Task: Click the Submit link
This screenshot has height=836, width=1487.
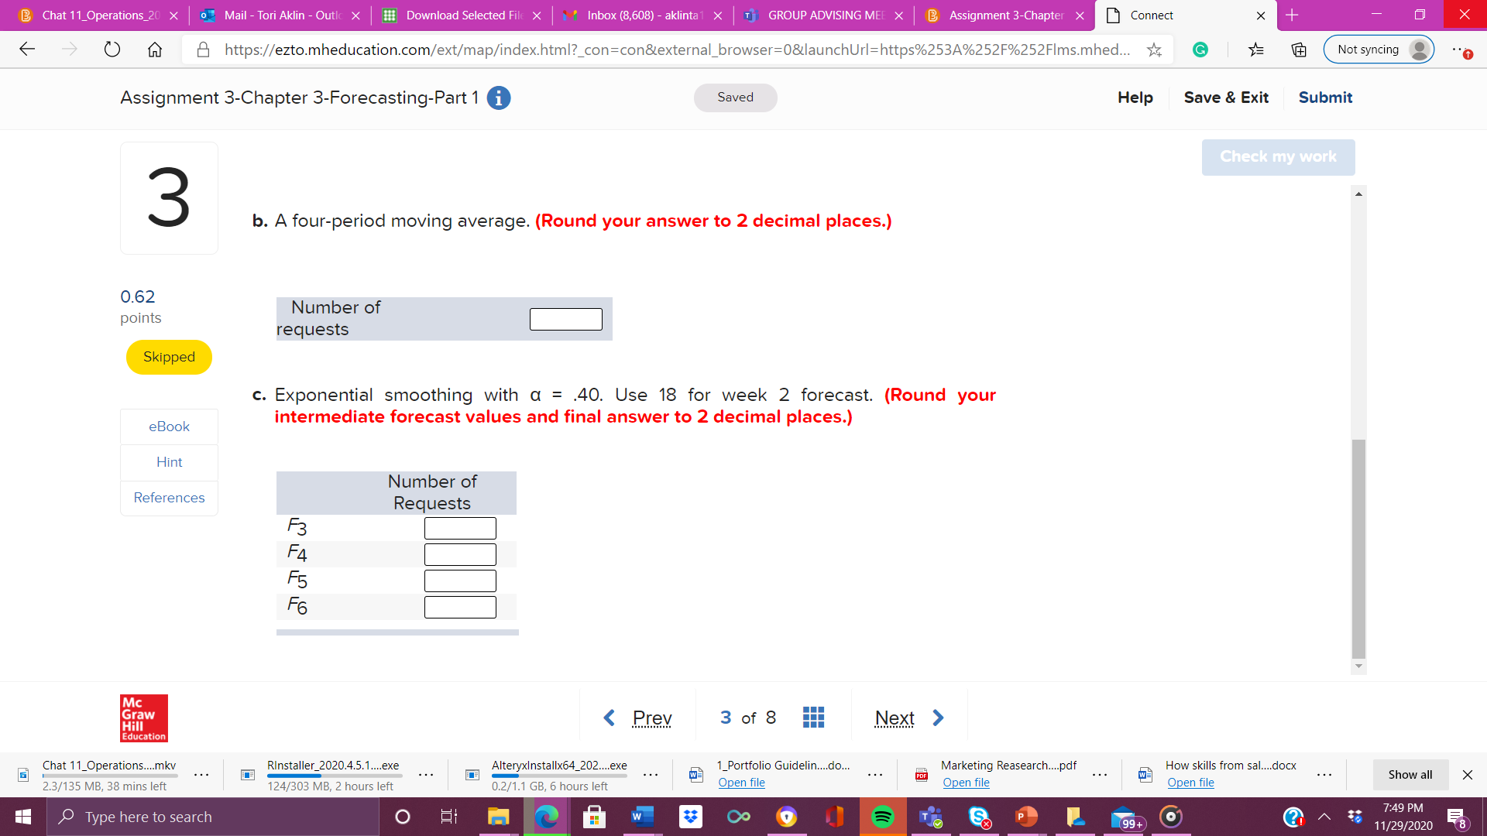Action: pos(1325,98)
